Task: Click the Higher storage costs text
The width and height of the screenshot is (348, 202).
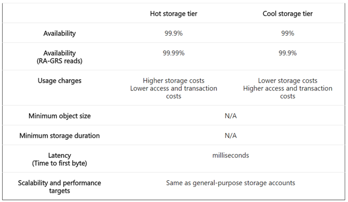Action: click(x=173, y=80)
